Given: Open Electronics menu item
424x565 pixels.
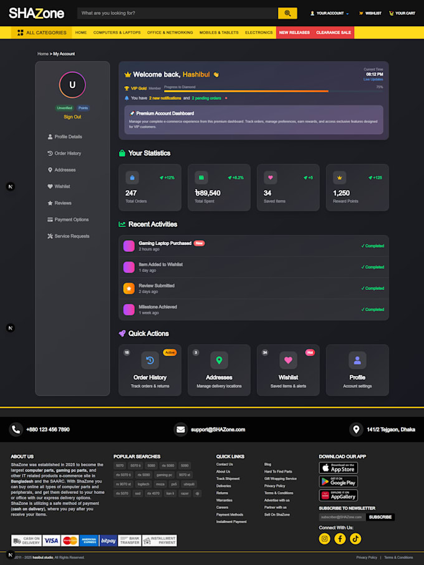Looking at the screenshot, I should pos(259,32).
